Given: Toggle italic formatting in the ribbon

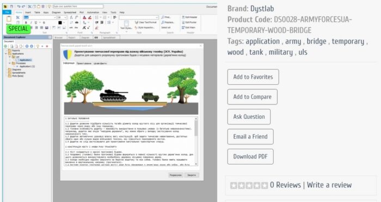Looking at the screenshot, I should click(x=31, y=23).
